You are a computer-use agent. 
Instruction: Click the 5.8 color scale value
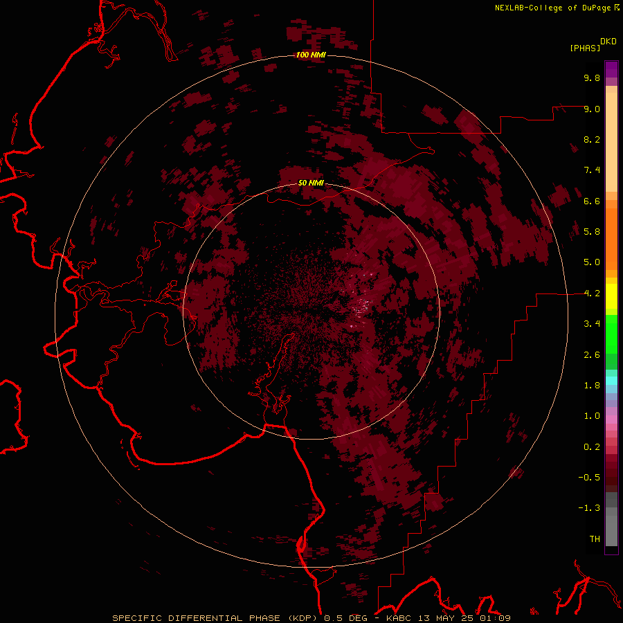(592, 232)
